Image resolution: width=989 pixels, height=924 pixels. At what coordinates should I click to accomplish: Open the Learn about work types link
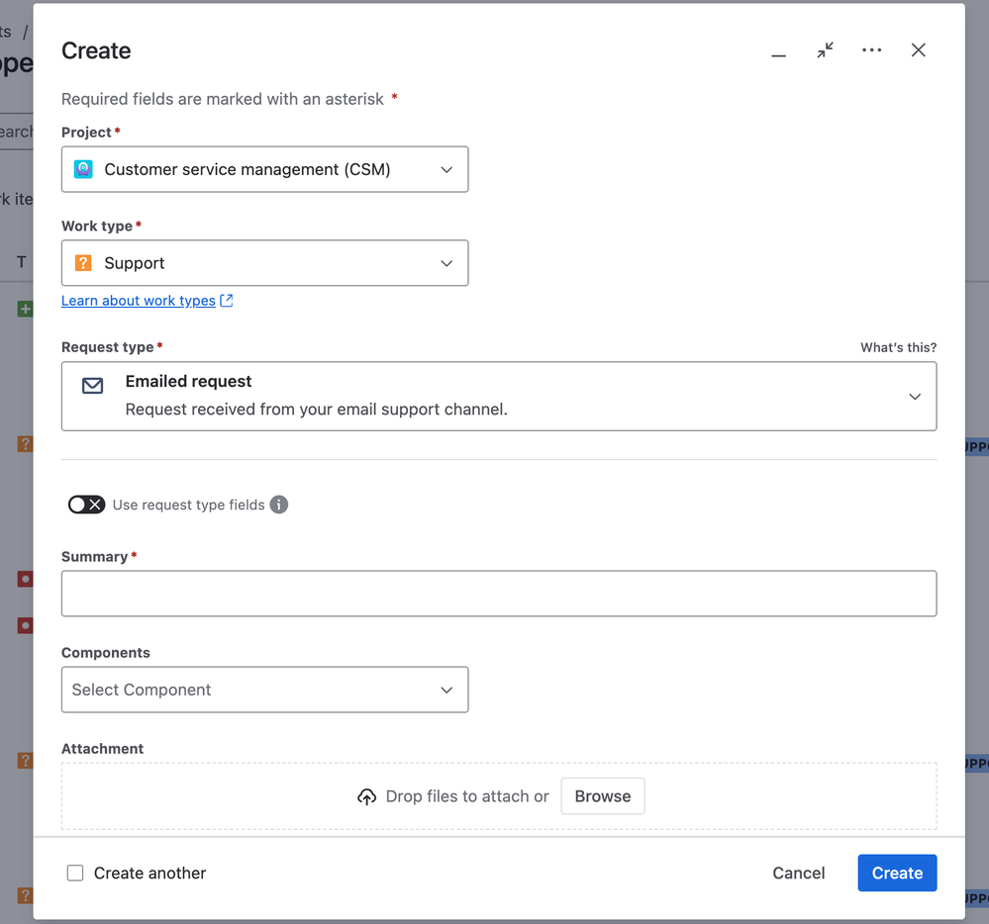click(139, 301)
